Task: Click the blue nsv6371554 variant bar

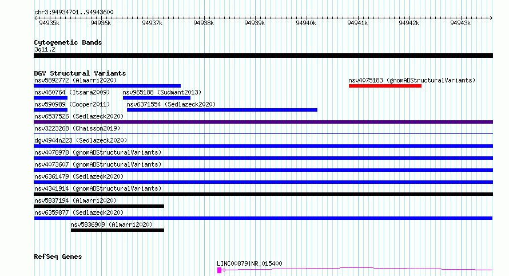Action: [x=222, y=110]
